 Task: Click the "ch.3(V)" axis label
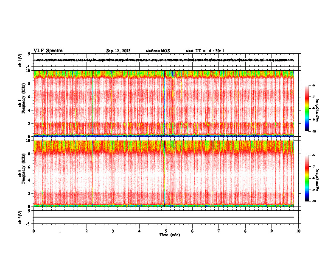(20, 217)
